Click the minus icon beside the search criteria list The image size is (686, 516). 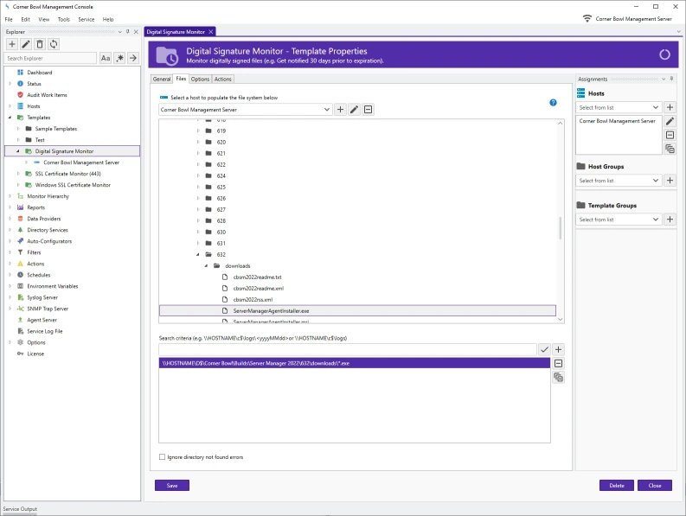[558, 364]
